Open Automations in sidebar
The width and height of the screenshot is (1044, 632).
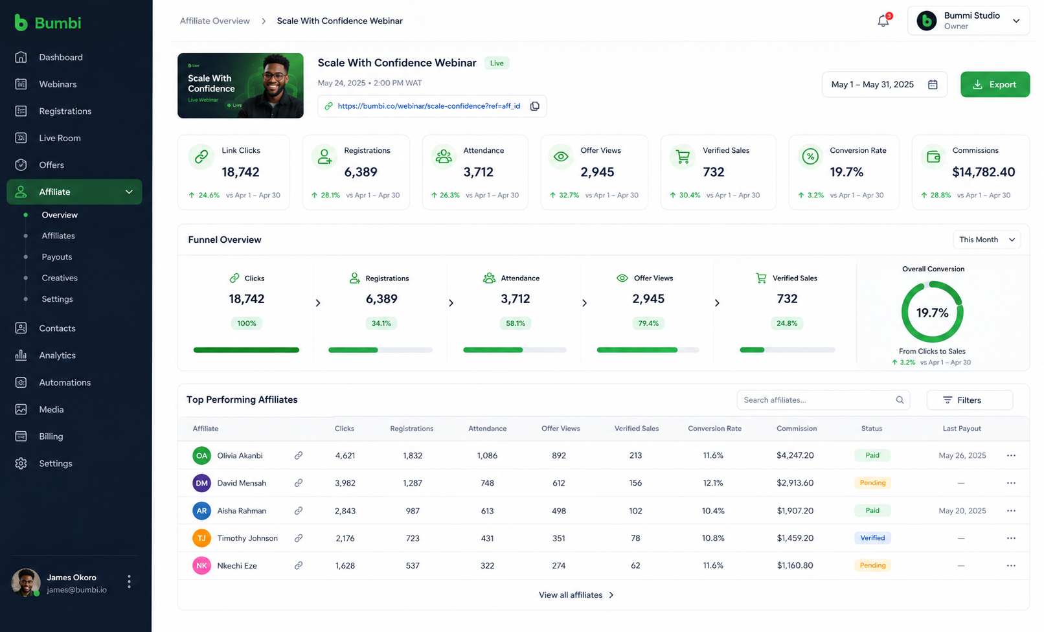pyautogui.click(x=65, y=383)
